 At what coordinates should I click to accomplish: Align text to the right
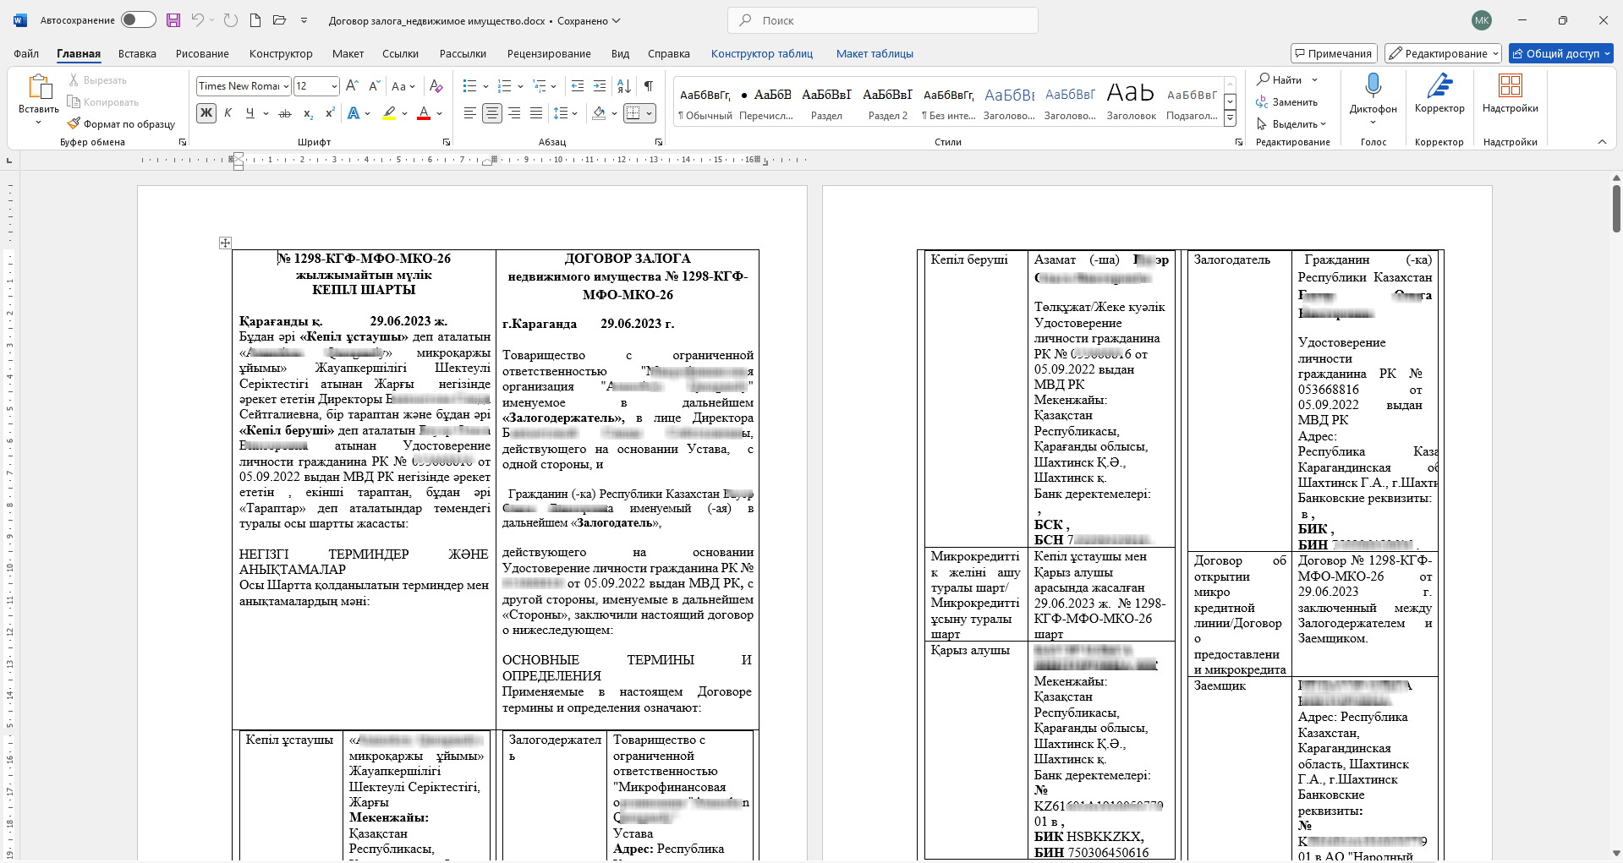514,113
